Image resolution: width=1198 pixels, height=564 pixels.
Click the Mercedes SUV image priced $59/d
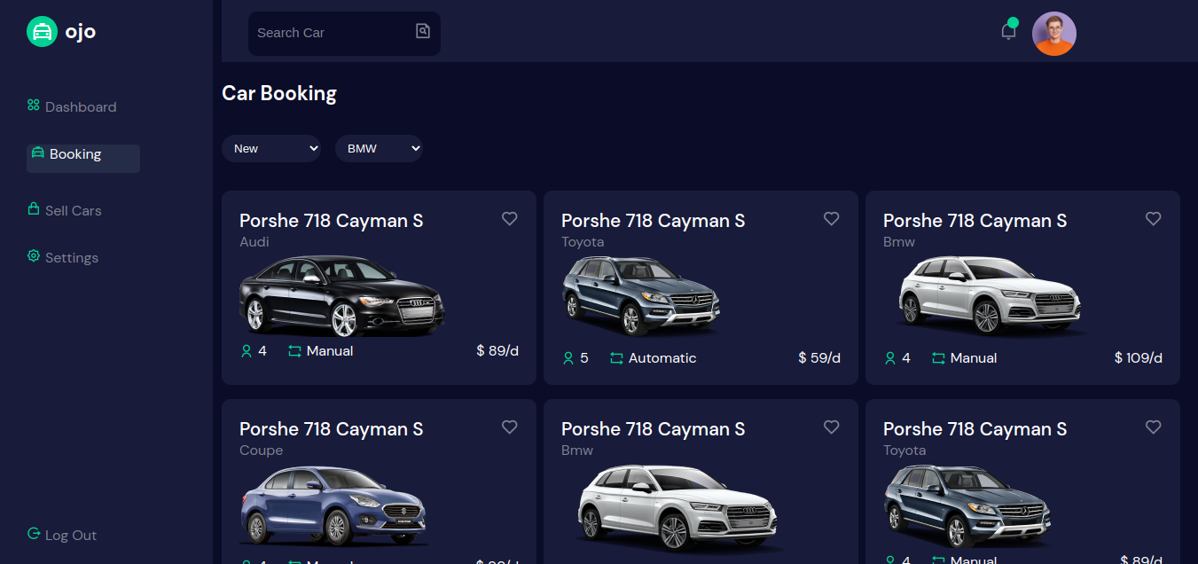pos(641,296)
